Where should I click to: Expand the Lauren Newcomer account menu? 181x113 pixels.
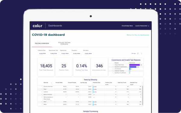tap(142, 26)
